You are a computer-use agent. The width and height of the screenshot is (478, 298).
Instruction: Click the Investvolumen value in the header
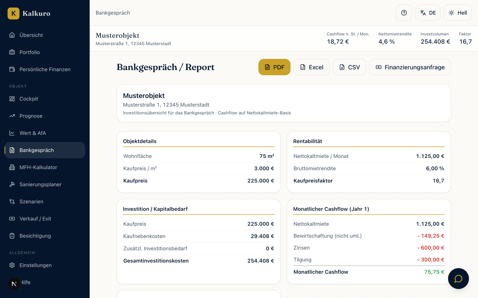point(436,42)
